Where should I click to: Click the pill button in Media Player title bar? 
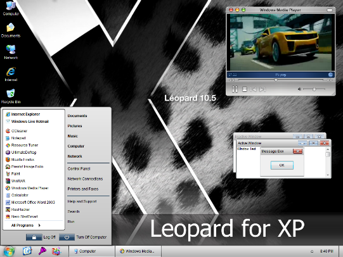coord(330,10)
